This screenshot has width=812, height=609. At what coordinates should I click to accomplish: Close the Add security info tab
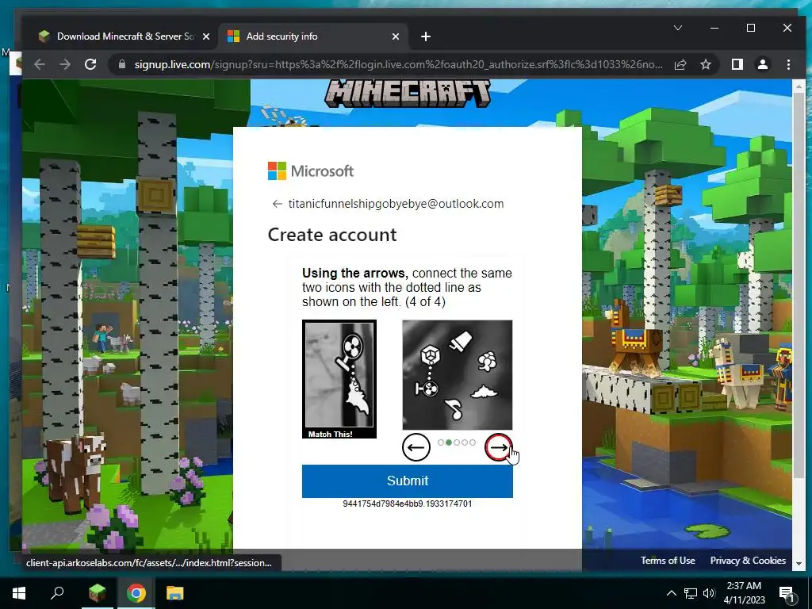396,36
